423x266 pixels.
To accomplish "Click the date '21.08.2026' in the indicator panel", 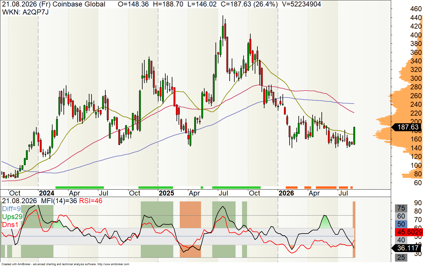I will [x=19, y=201].
